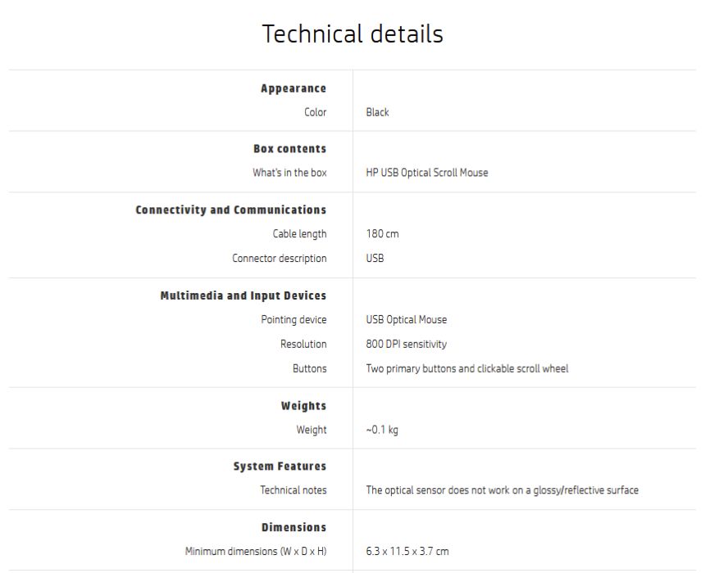The height and width of the screenshot is (573, 710).
Task: Select the Connectivity and Communications header
Action: (x=231, y=210)
